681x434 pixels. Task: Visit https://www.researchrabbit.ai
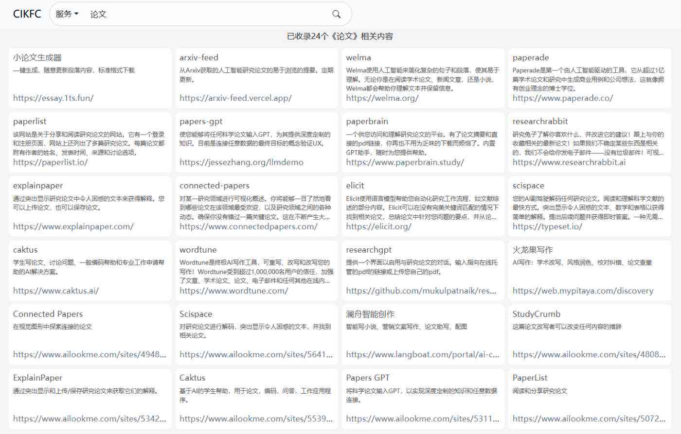[569, 162]
